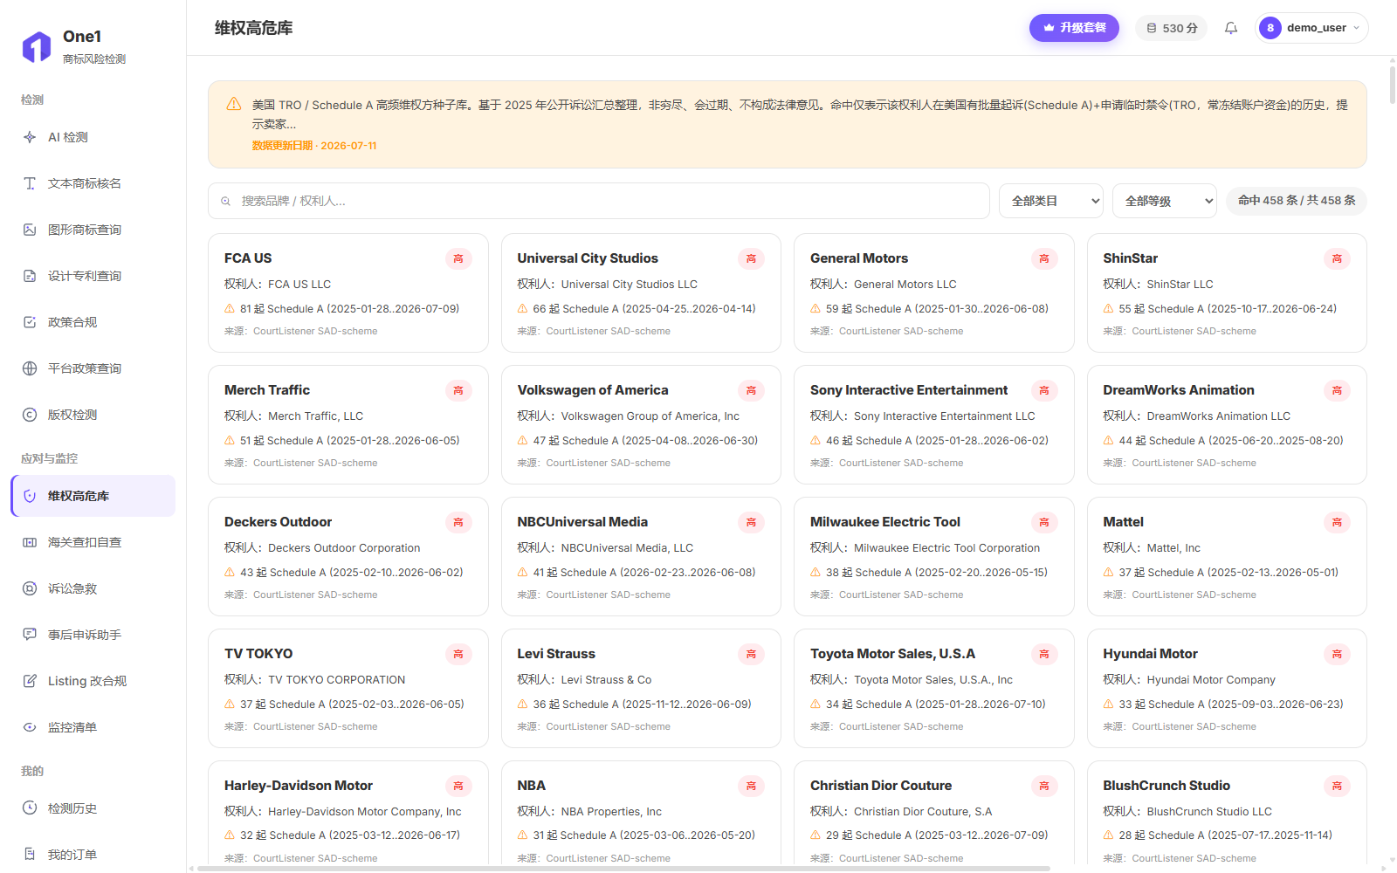Click the 高 risk badge on Levi Strauss

point(751,654)
